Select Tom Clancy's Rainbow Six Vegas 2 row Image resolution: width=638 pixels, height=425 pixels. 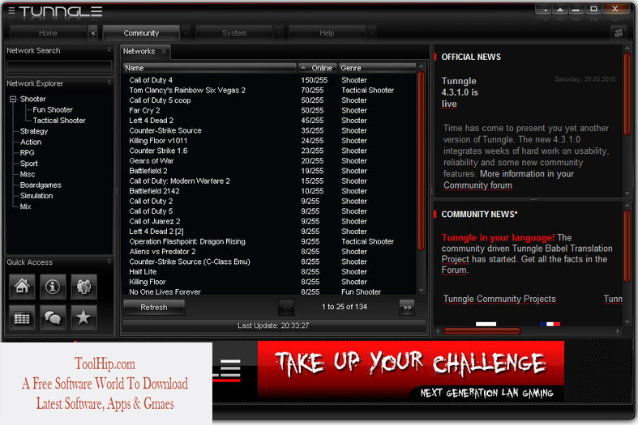[x=270, y=90]
